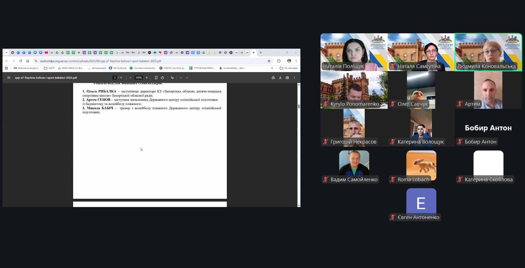Open the PDF sidebar menu icon

pyautogui.click(x=9, y=78)
